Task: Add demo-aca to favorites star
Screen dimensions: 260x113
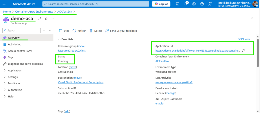Action: click(46, 18)
